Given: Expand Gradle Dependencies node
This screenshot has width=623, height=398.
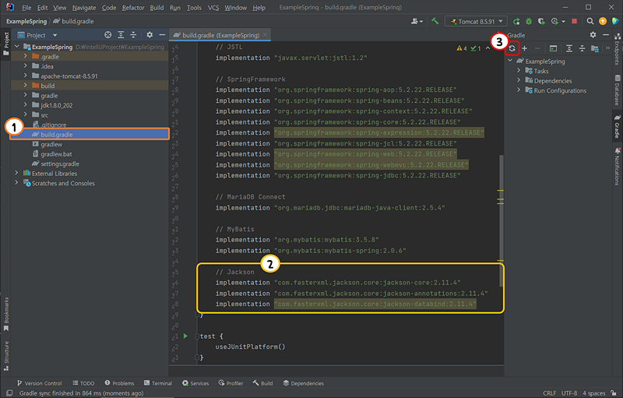Looking at the screenshot, I should [x=519, y=81].
